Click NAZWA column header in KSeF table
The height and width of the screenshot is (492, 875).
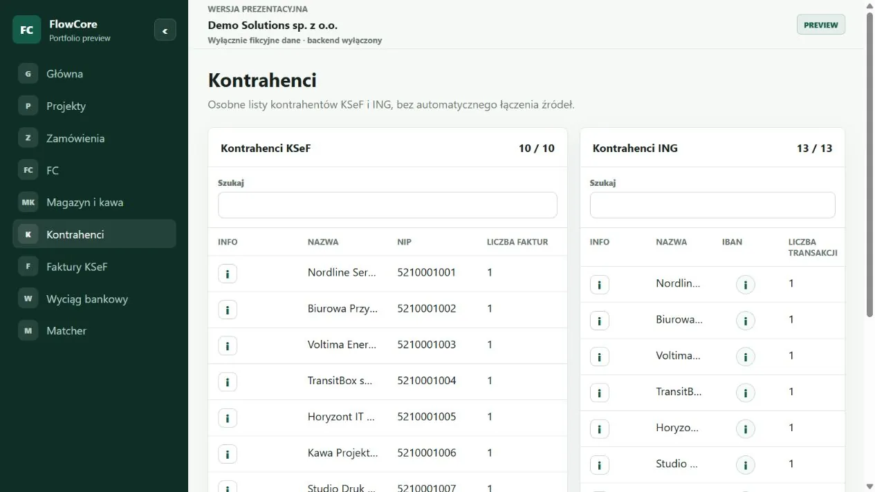323,242
